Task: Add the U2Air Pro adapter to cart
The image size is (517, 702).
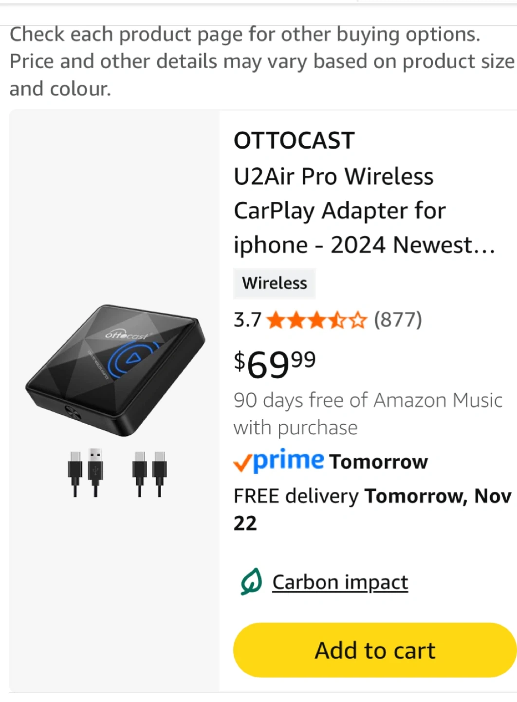Action: [x=374, y=650]
